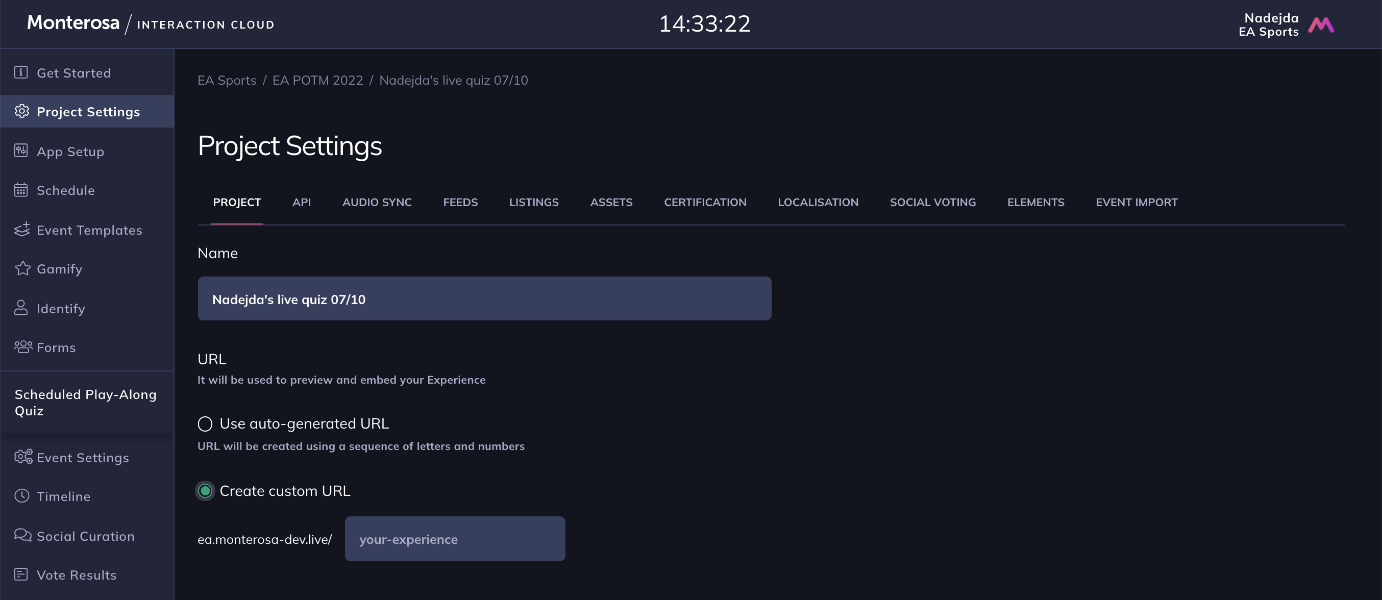The height and width of the screenshot is (600, 1382).
Task: Click Nadejda's live quiz 07/10 breadcrumb
Action: [453, 80]
